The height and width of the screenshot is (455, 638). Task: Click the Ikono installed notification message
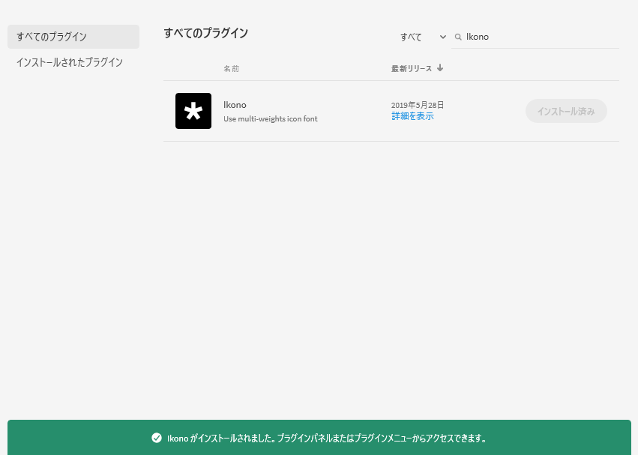click(x=327, y=439)
